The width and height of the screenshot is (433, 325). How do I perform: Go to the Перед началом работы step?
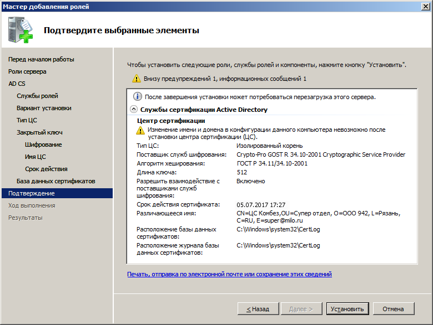[41, 59]
